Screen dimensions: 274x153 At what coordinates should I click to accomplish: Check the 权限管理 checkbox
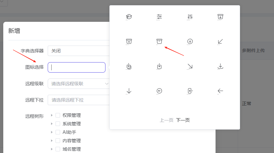coord(58,115)
